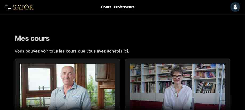Click the bookshelf behind the woman
Viewport: 245px width, 110px height.
pos(205,77)
